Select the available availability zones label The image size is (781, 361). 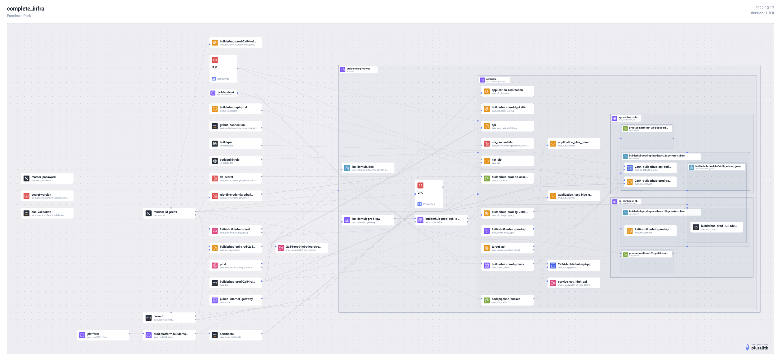point(491,79)
